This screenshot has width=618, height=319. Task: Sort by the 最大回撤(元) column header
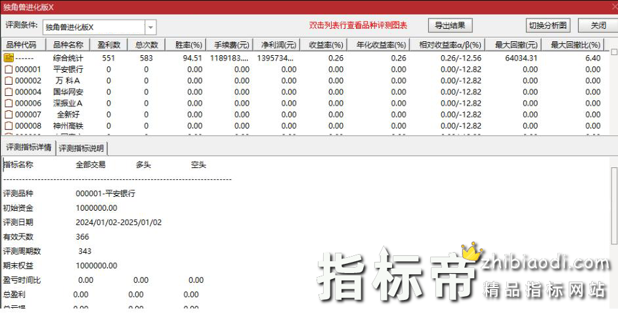click(x=513, y=45)
